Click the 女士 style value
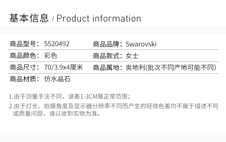 coord(132,56)
